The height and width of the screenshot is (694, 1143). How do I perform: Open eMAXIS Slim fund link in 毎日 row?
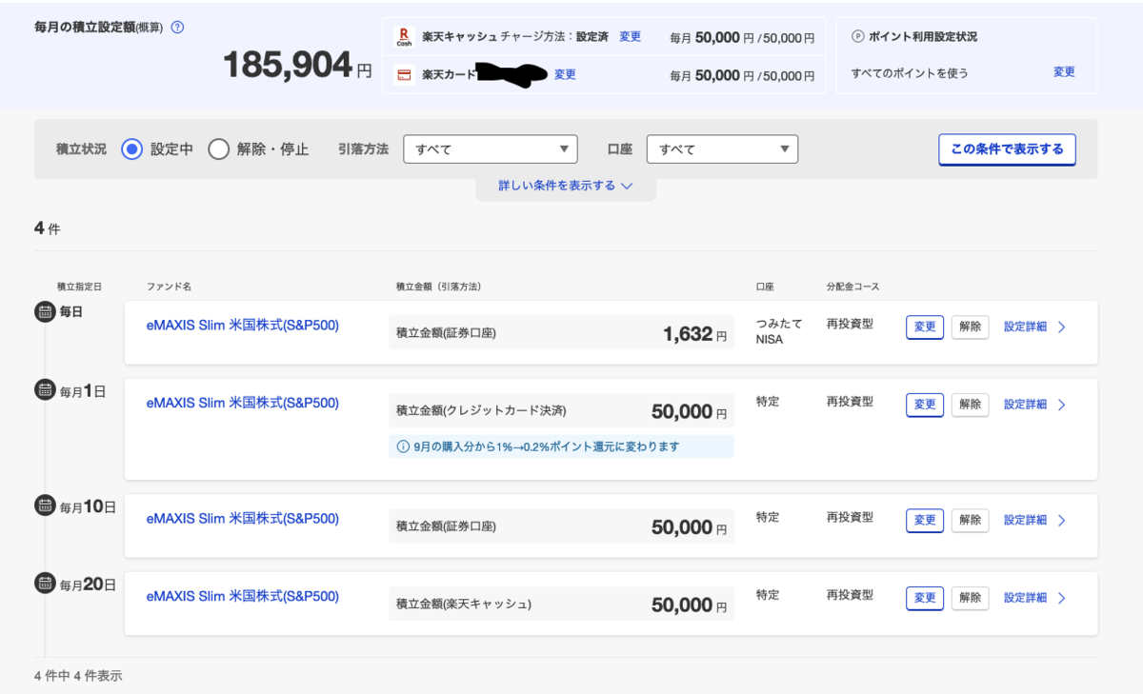pyautogui.click(x=242, y=326)
